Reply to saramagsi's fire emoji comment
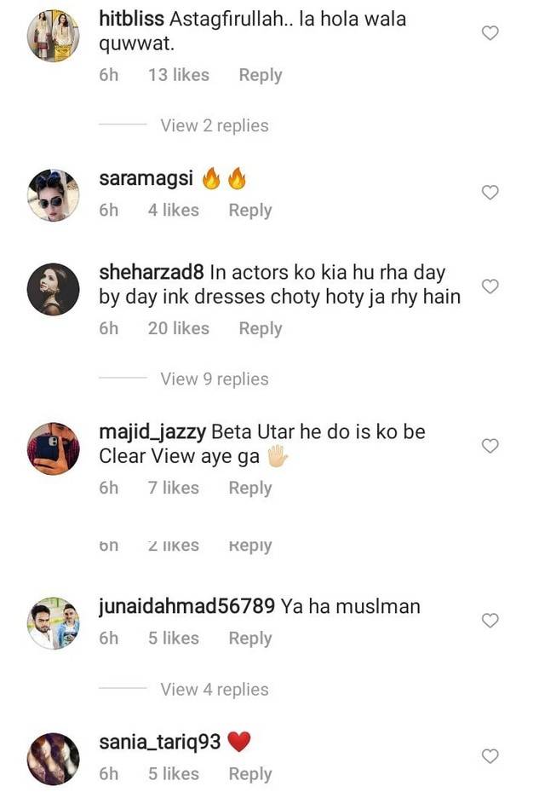 pyautogui.click(x=250, y=211)
